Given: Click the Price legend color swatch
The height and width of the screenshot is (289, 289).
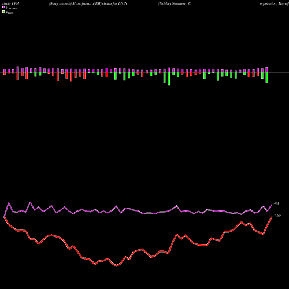Looking at the screenshot, I should [3, 12].
